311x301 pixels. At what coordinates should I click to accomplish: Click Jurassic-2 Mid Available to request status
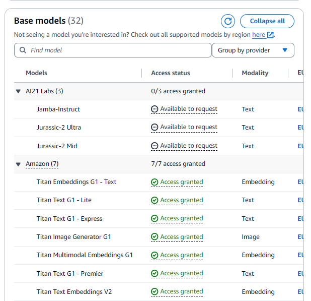184,146
